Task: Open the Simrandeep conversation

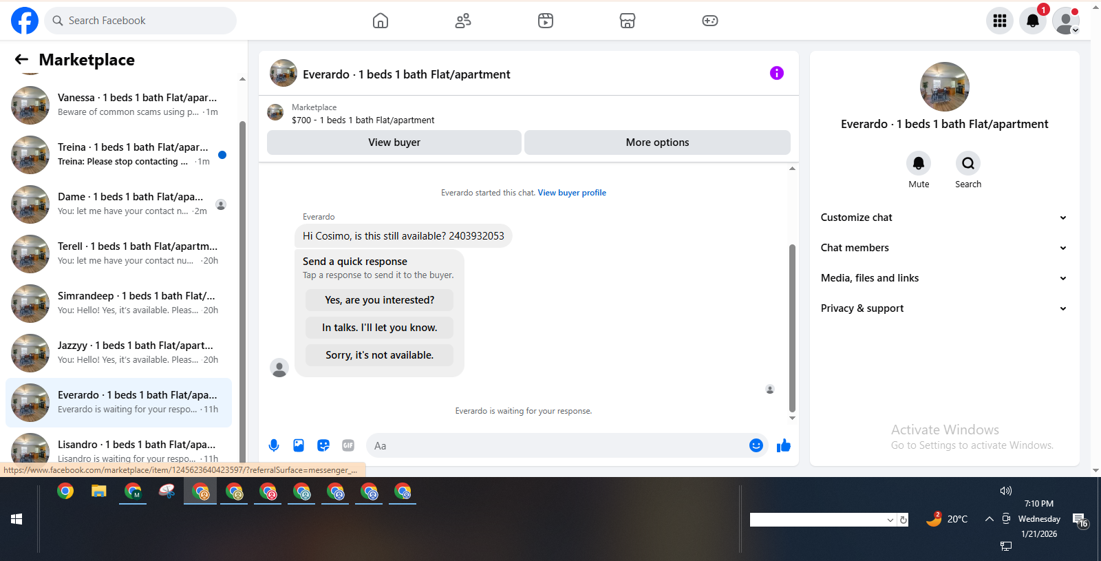Action: [x=118, y=304]
